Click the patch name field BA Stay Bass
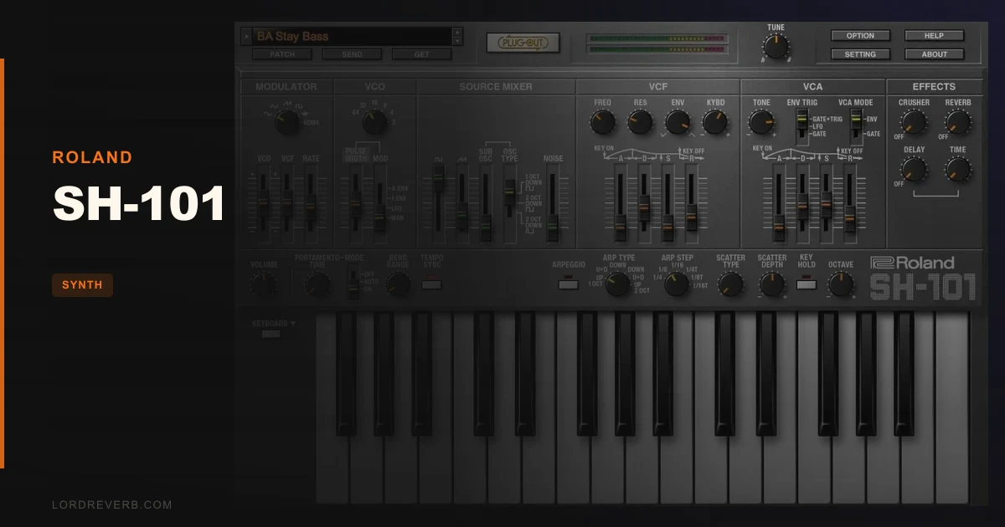 tap(351, 36)
